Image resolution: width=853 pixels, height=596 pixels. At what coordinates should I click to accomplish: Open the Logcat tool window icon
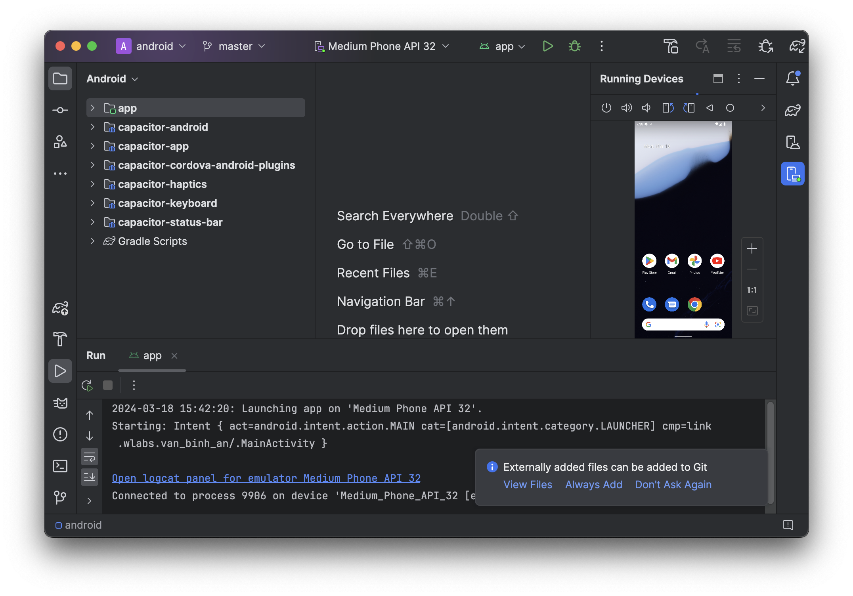60,403
